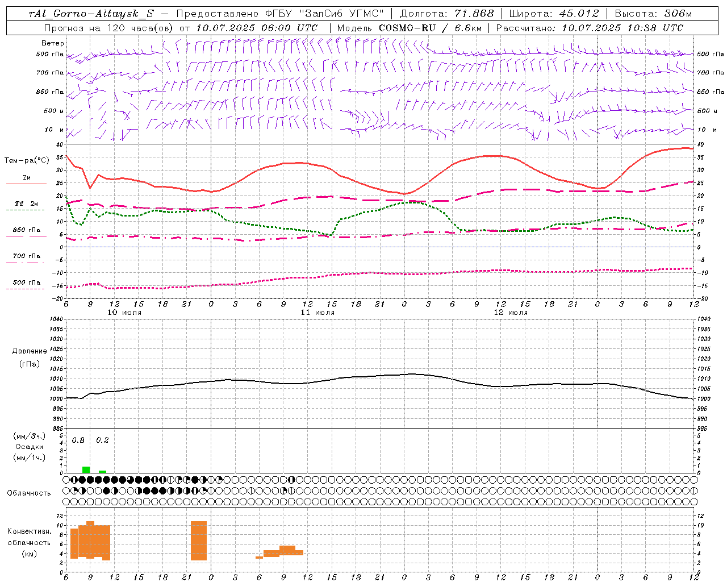The image size is (727, 582).
Task: Click the Давление panel label
Action: click(30, 351)
